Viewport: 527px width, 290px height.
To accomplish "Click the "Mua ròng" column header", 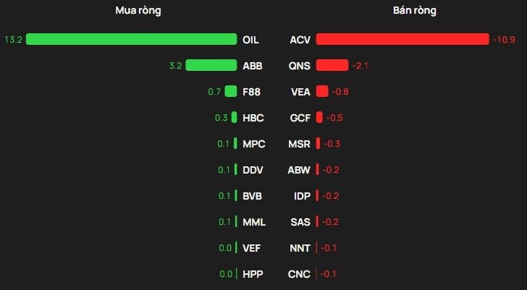I will 138,11.
